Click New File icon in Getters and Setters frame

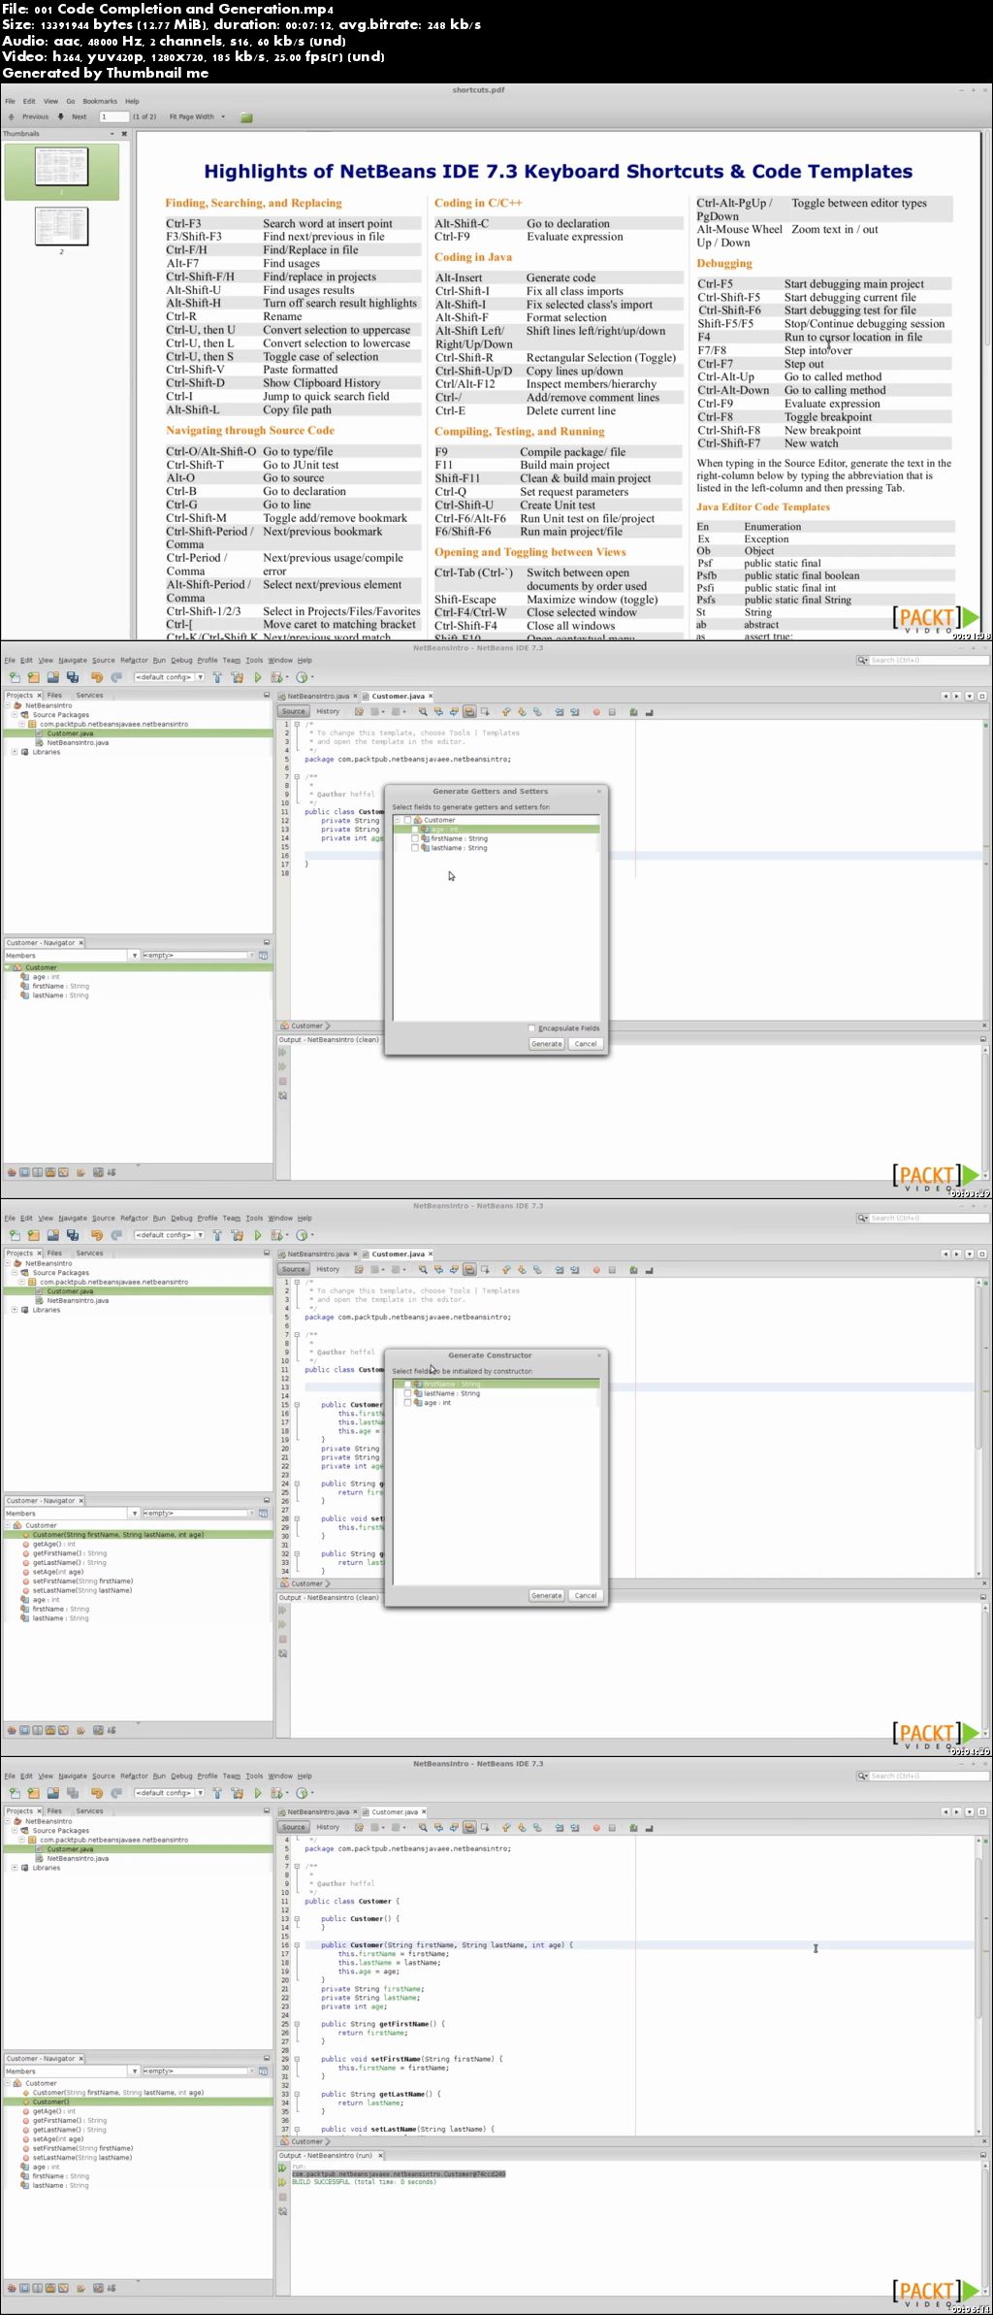pyautogui.click(x=14, y=677)
